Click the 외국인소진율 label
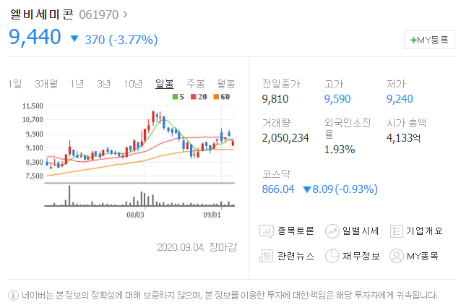Image resolution: width=461 pixels, height=305 pixels. 348,128
